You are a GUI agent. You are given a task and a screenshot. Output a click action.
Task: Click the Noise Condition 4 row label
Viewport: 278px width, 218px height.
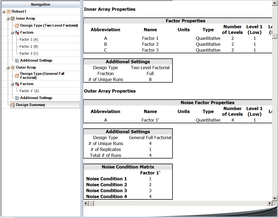point(107,196)
